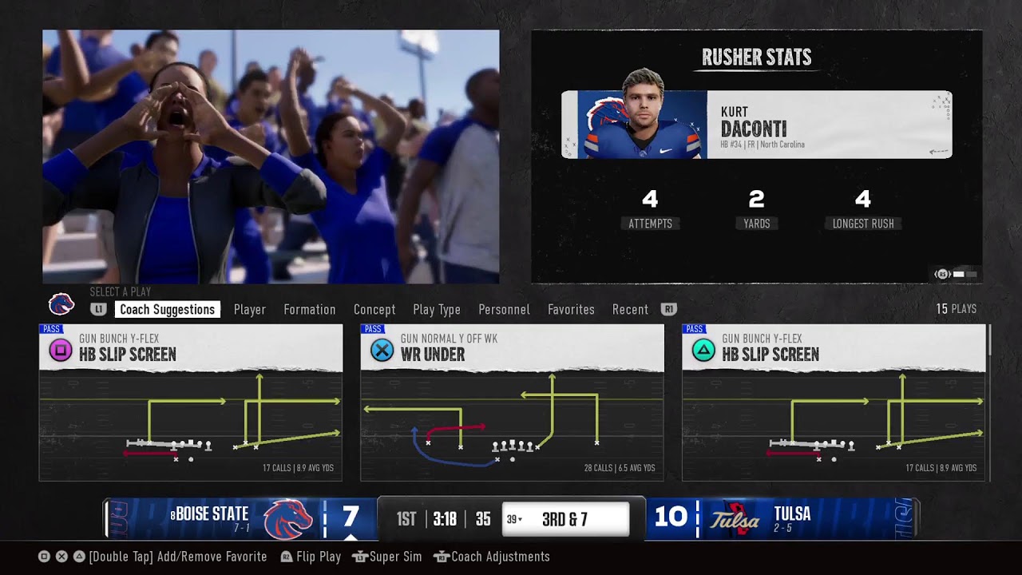
Task: Click the HB #34 | FR | North Carolina line
Action: (x=763, y=145)
